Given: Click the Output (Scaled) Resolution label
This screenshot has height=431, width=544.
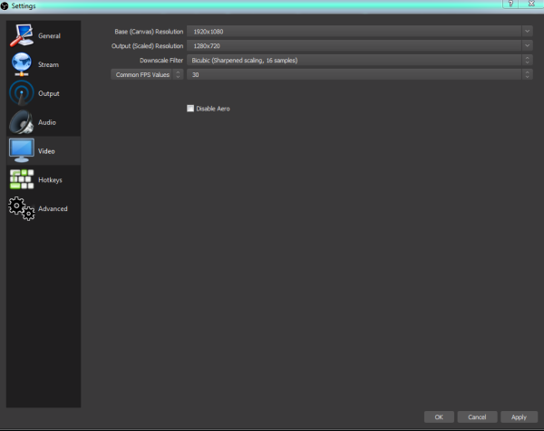Looking at the screenshot, I should [x=147, y=46].
